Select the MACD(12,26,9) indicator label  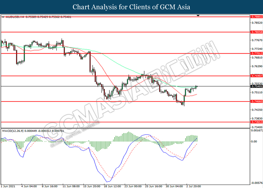point(13,131)
